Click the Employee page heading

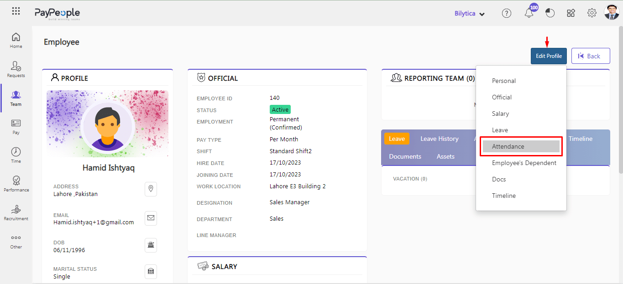[62, 42]
